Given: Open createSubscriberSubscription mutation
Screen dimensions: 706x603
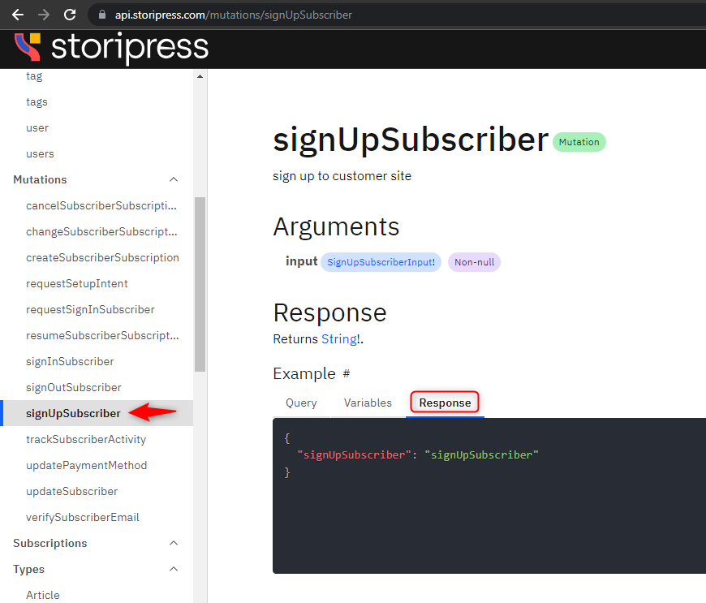Looking at the screenshot, I should click(x=103, y=257).
